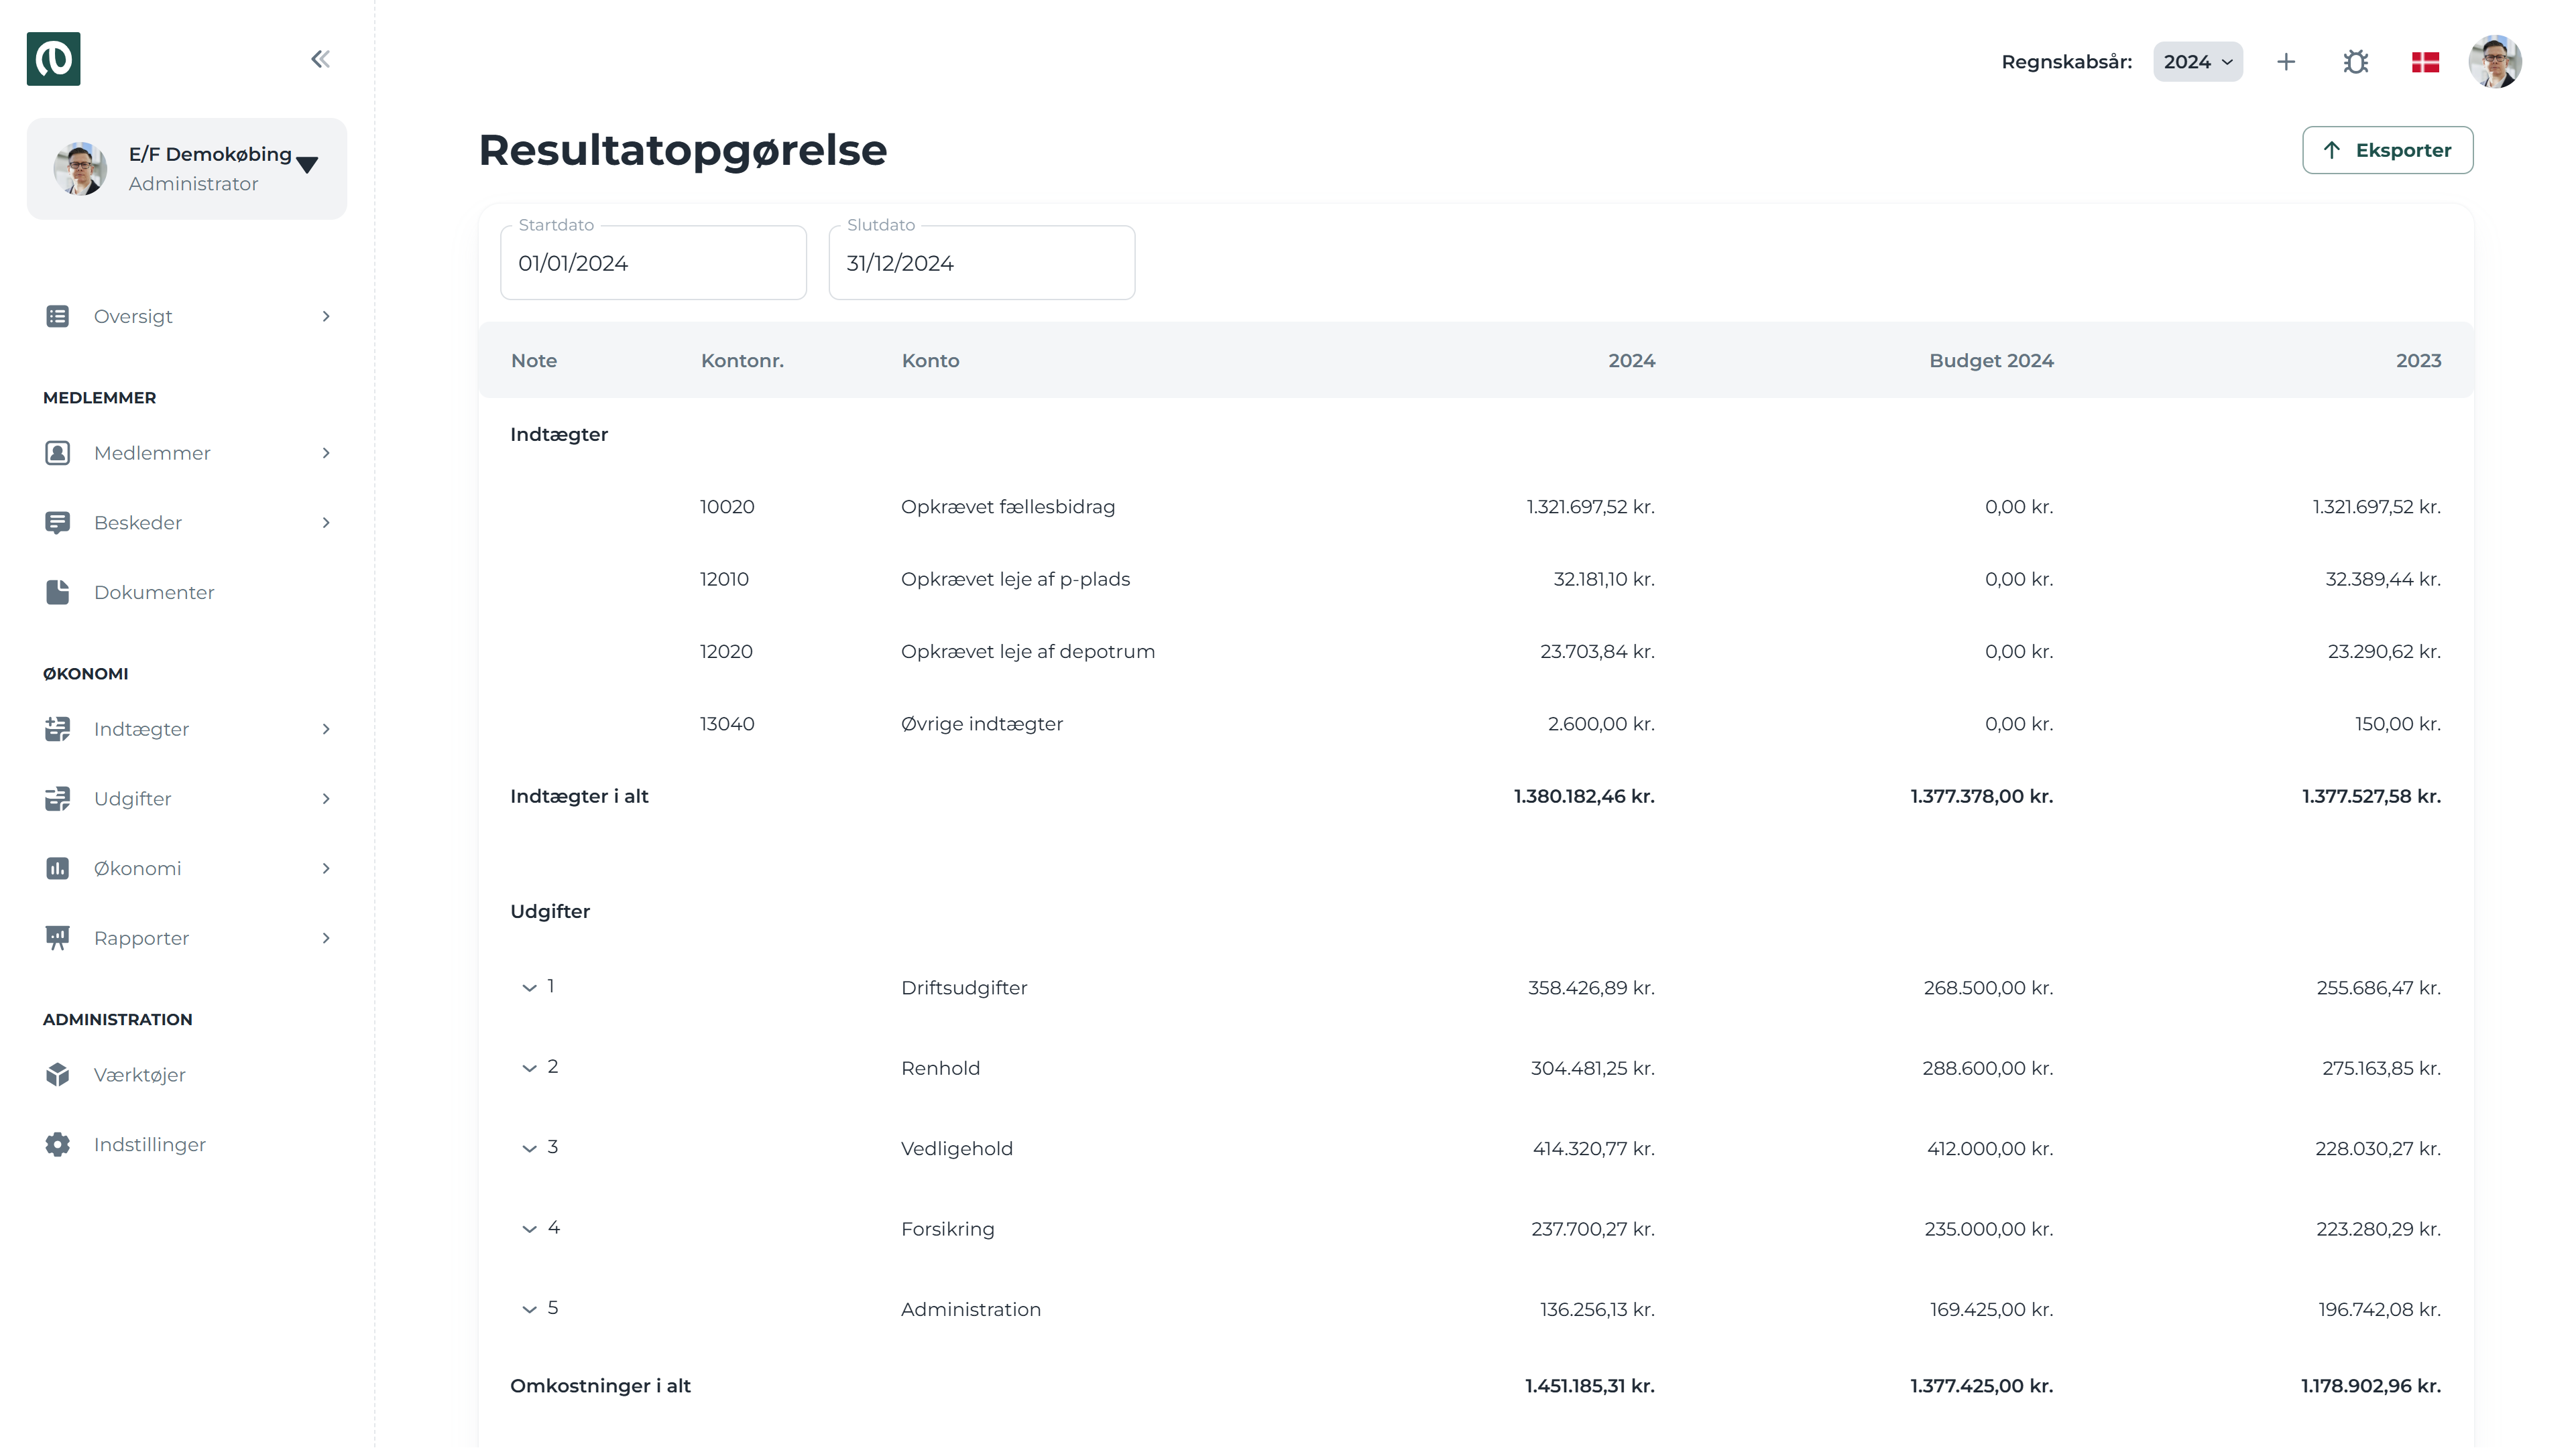2576x1448 pixels.
Task: Collapse the sidebar with double-chevron icon
Action: tap(320, 59)
